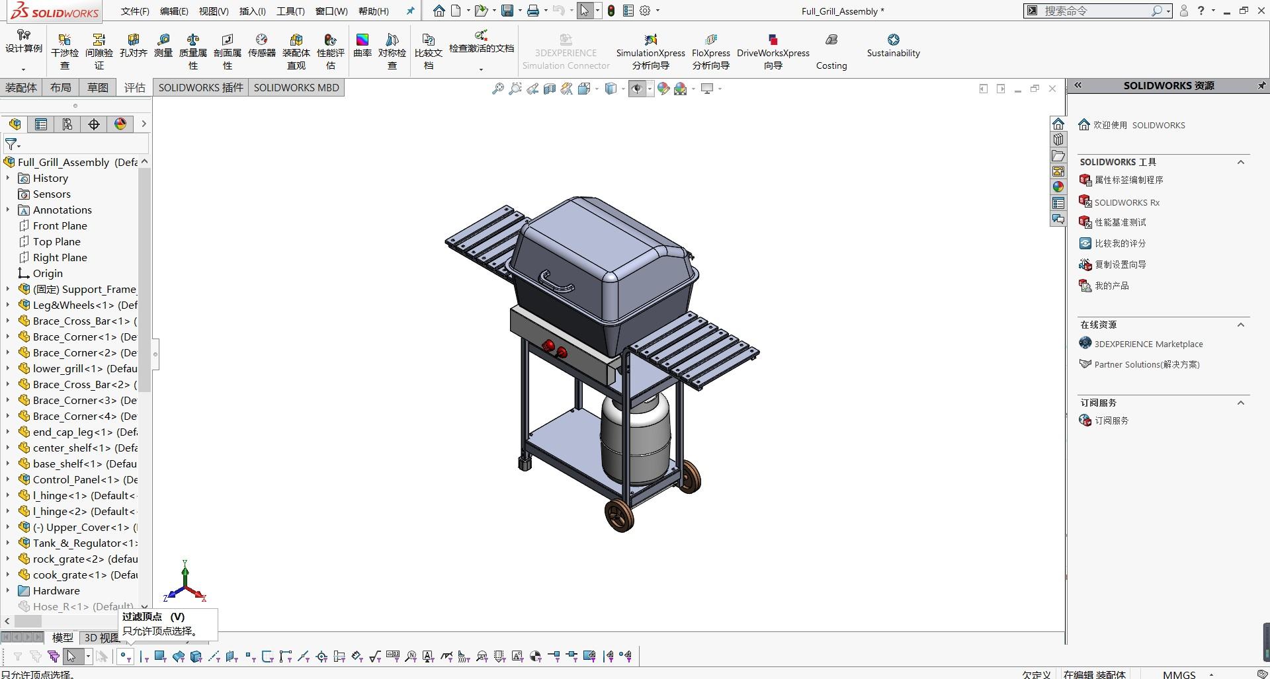Open the 工具(T) menu
This screenshot has width=1270, height=679.
290,11
